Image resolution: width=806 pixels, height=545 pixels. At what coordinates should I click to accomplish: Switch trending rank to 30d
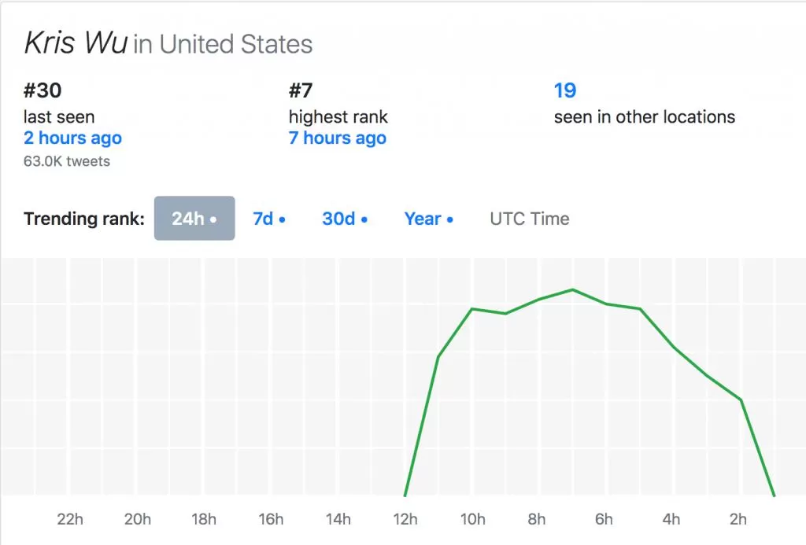[x=345, y=219]
